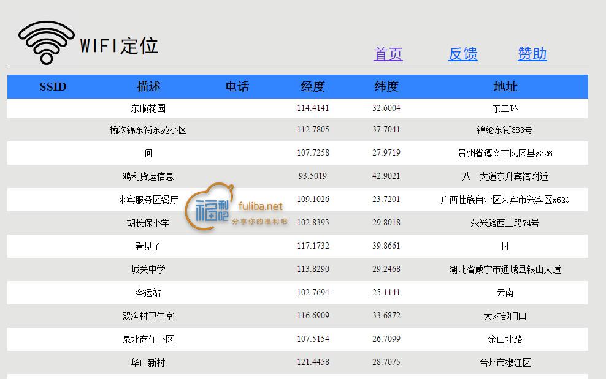
Task: Click the 经度 column header
Action: 313,86
